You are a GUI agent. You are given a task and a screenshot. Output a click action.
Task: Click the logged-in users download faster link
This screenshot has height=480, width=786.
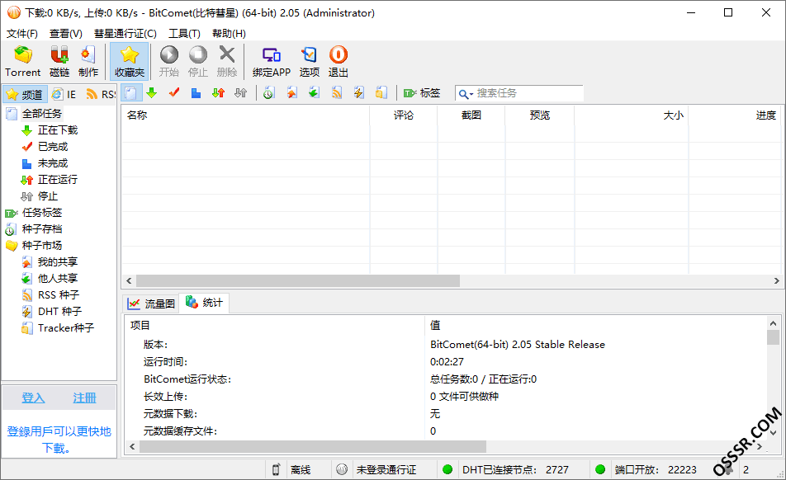point(59,440)
